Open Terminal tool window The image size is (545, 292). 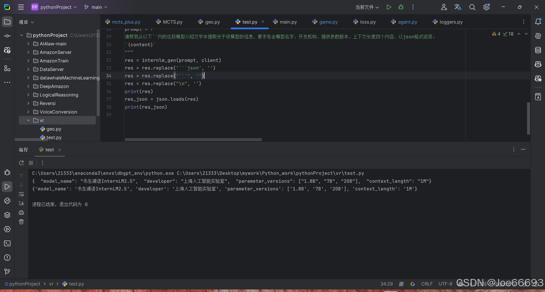coord(7,243)
